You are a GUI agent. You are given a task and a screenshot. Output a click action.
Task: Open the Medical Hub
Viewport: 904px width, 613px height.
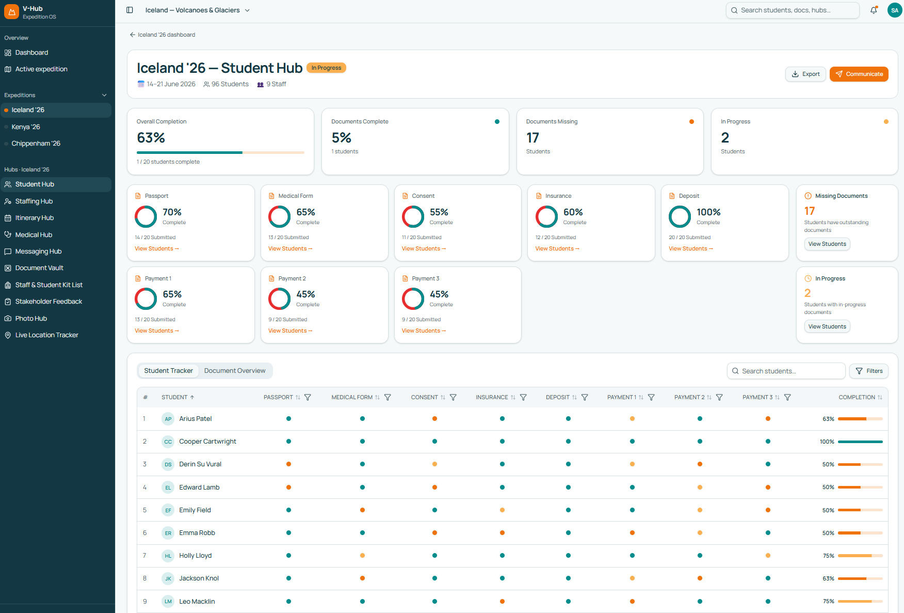(x=56, y=235)
